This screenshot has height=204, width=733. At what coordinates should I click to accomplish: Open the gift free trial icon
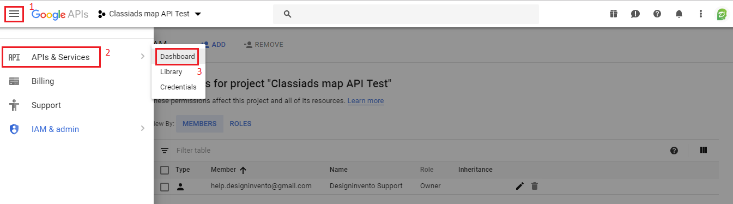click(614, 14)
